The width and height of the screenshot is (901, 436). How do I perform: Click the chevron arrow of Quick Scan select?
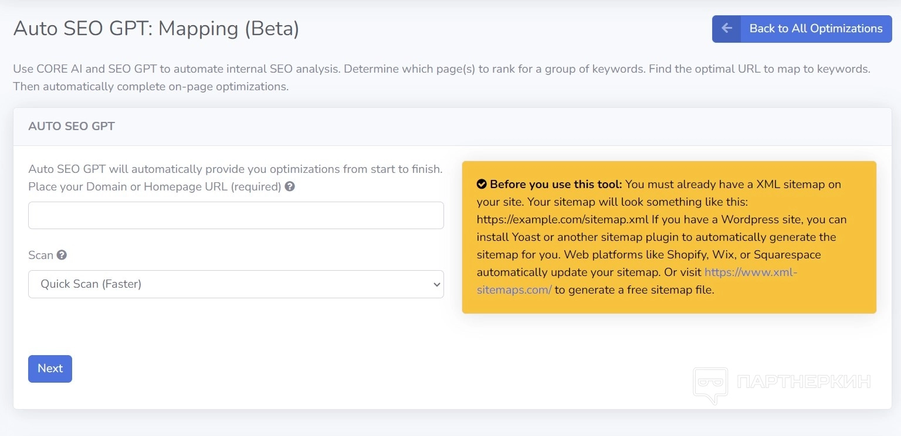point(436,284)
